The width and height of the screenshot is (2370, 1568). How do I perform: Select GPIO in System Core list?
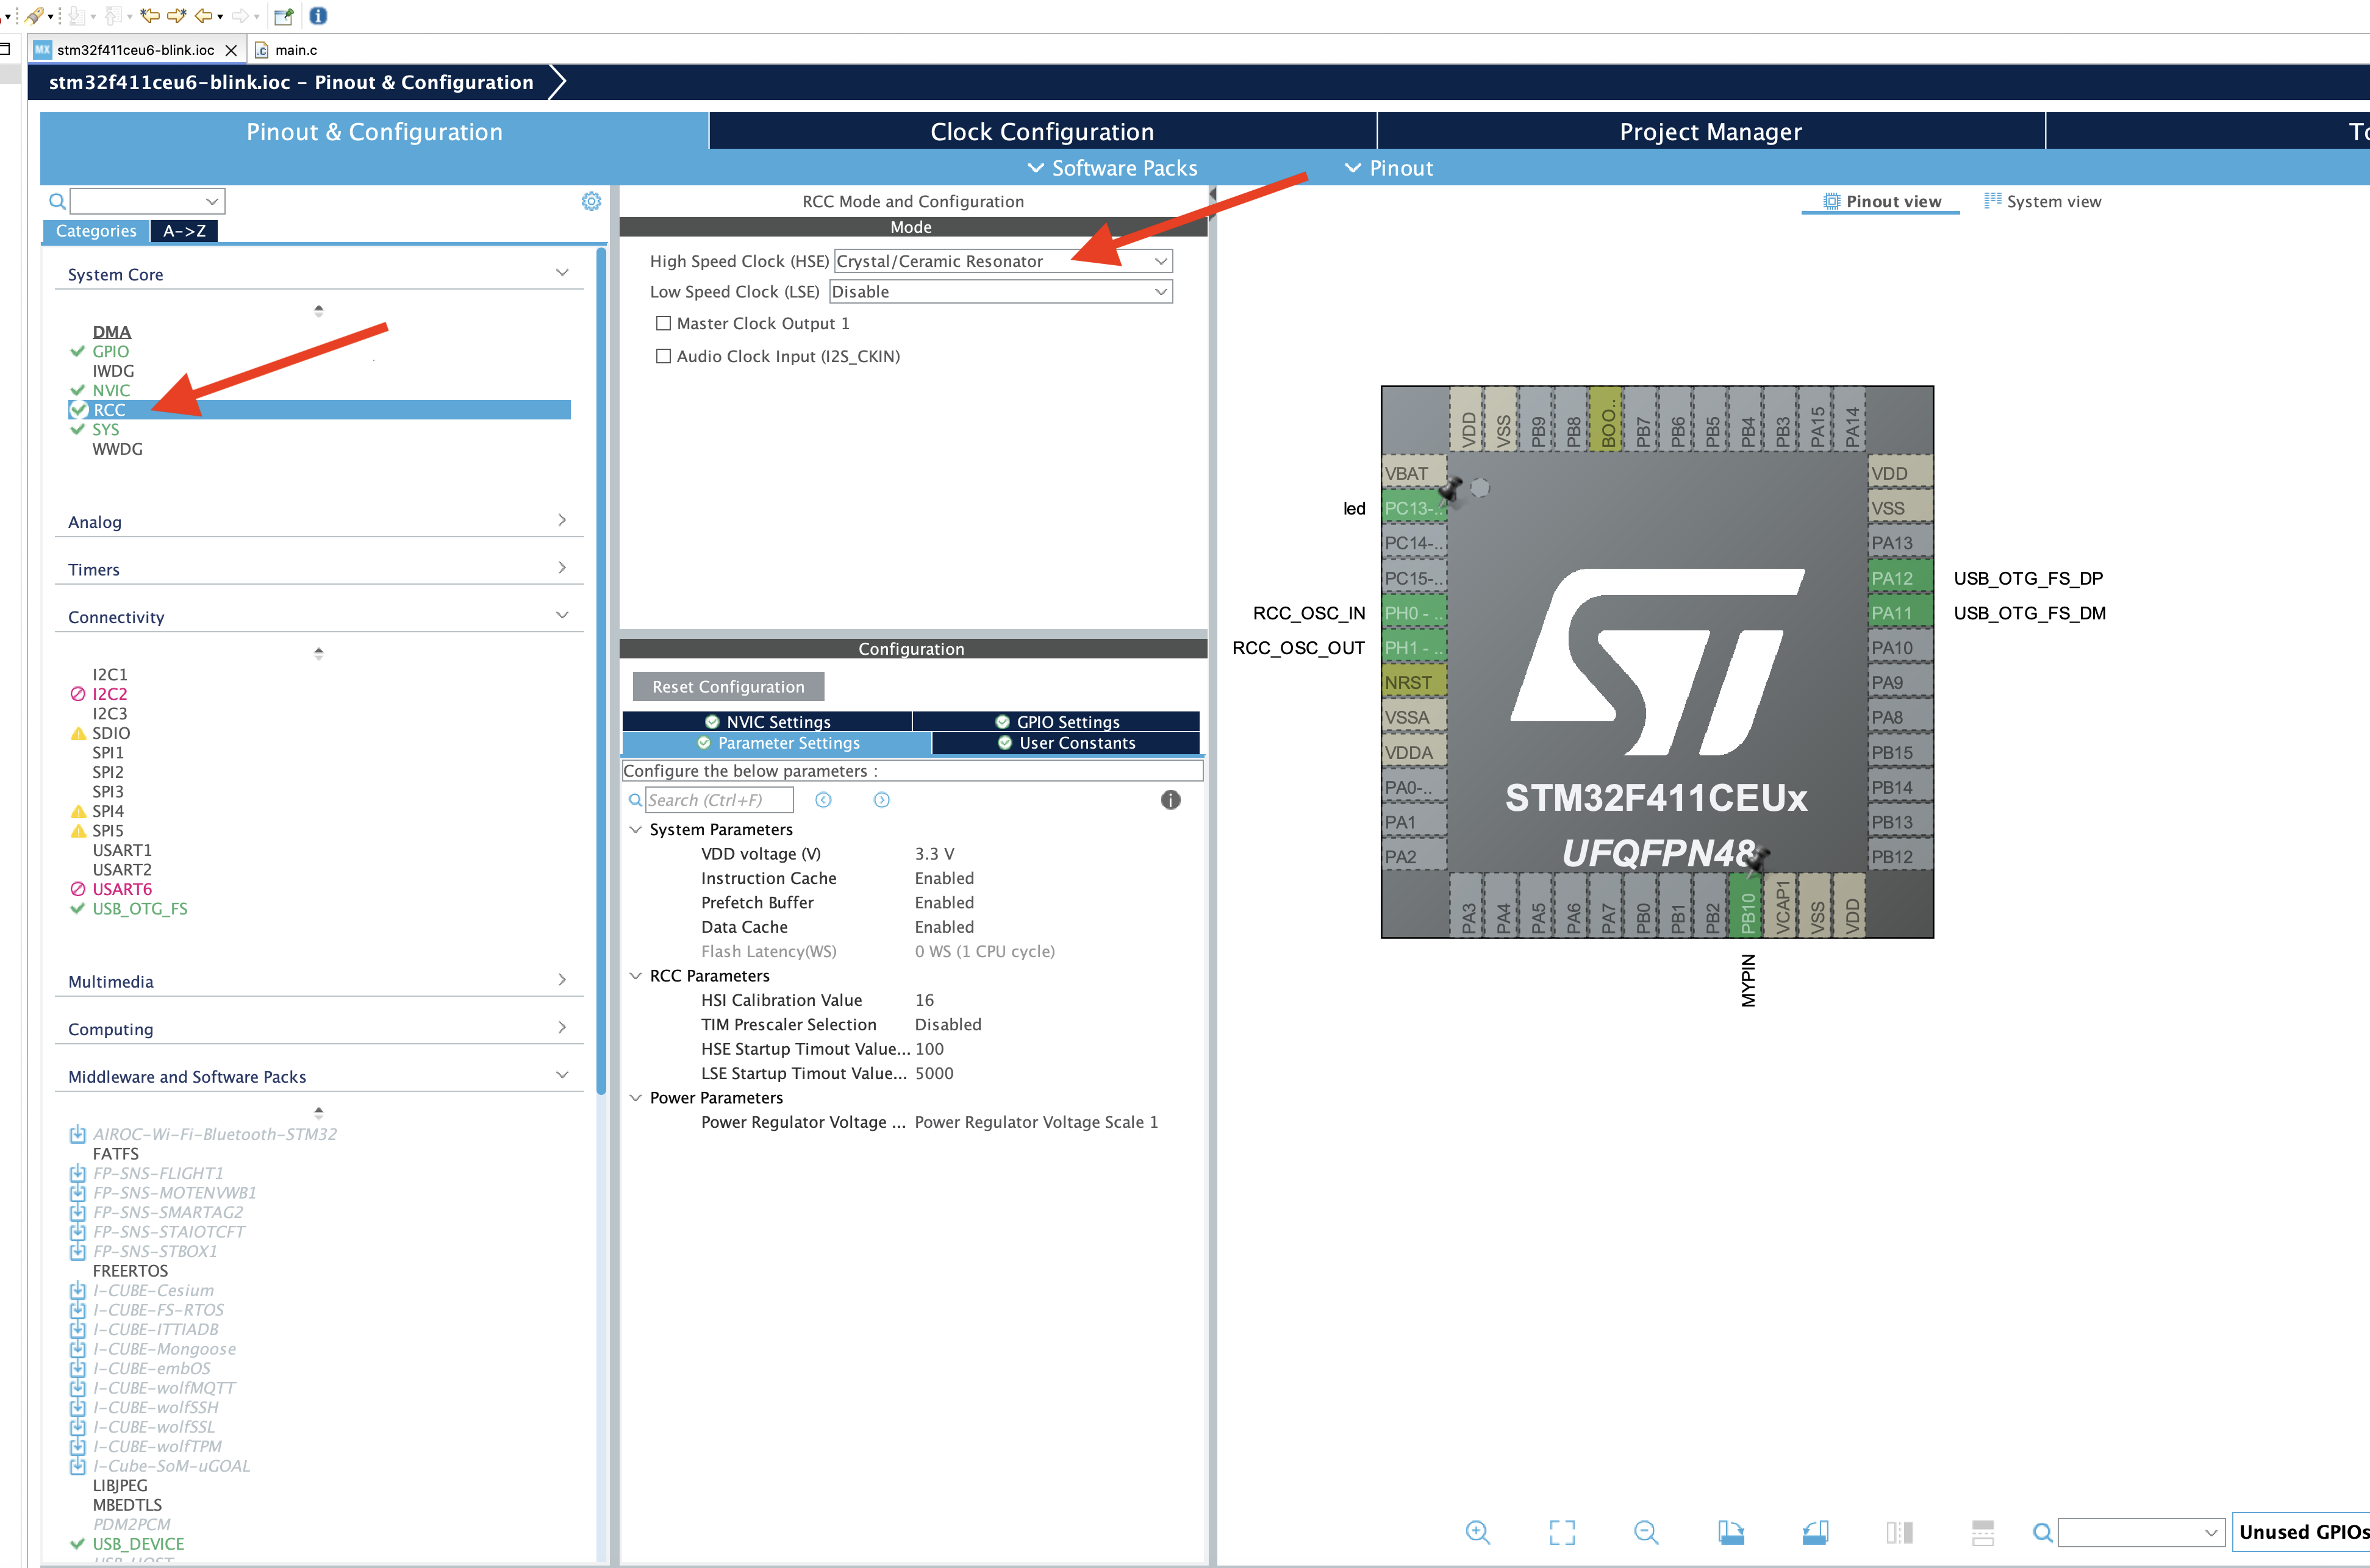click(x=110, y=351)
